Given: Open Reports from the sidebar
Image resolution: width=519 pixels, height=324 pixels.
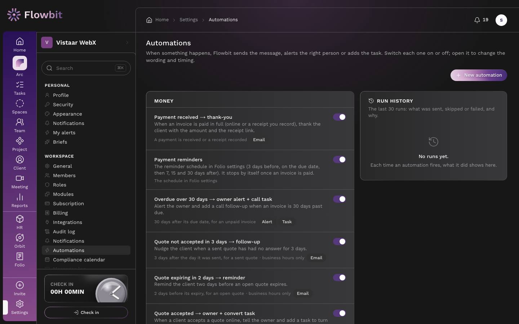Looking at the screenshot, I should click(19, 201).
